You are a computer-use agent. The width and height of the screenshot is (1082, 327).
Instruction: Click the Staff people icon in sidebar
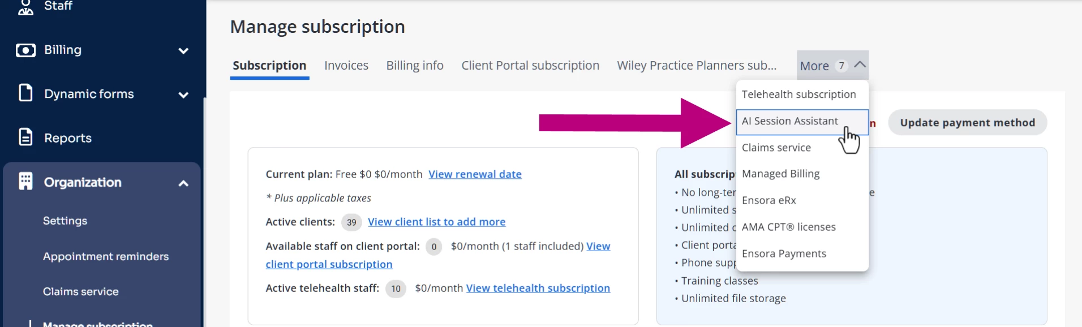[25, 7]
